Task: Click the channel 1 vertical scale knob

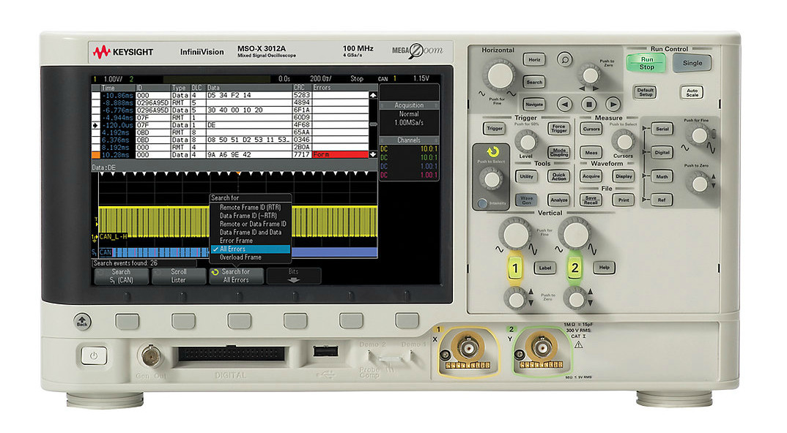Action: tap(515, 234)
